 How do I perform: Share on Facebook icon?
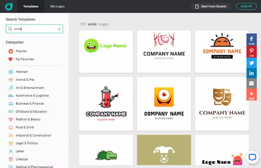pyautogui.click(x=252, y=40)
